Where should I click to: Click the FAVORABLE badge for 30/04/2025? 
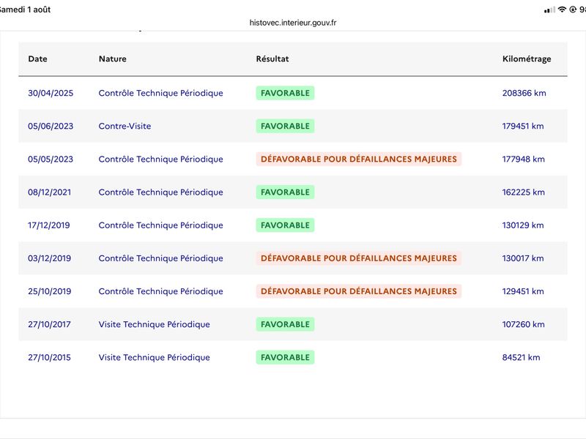click(285, 93)
